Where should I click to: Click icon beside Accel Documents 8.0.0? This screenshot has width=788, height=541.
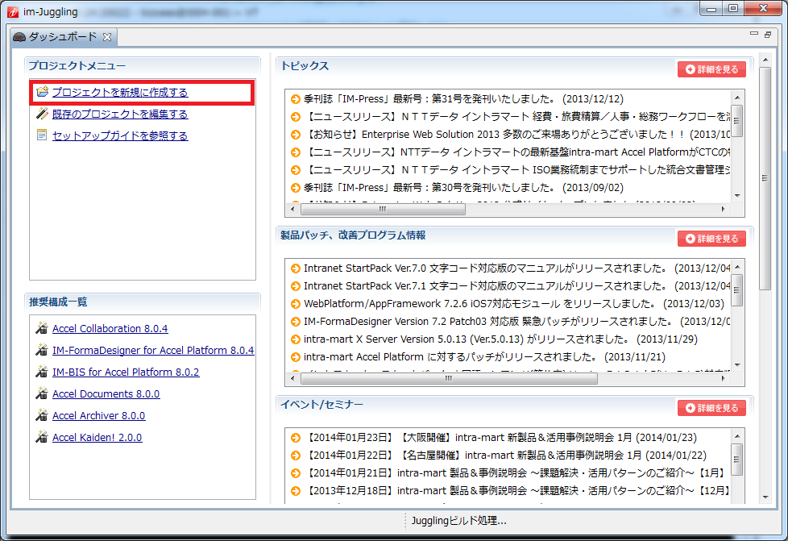[x=42, y=393]
